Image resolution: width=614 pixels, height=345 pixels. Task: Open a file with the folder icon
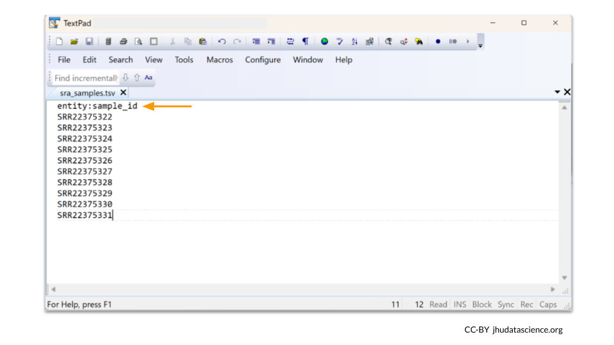pos(74,42)
